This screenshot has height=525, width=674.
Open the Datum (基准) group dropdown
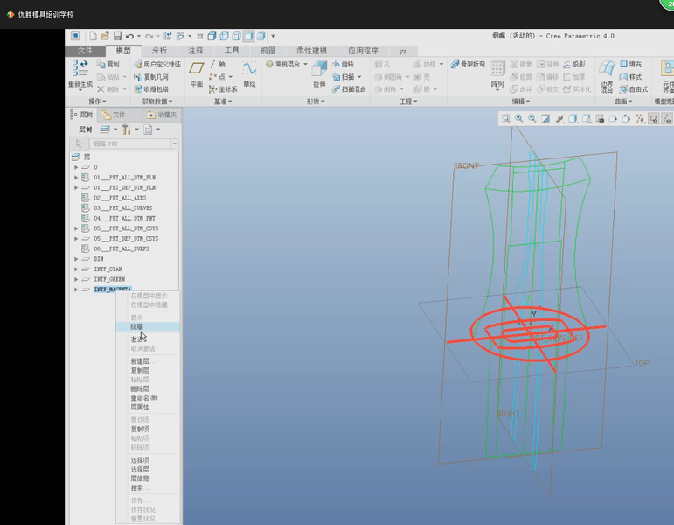point(223,101)
